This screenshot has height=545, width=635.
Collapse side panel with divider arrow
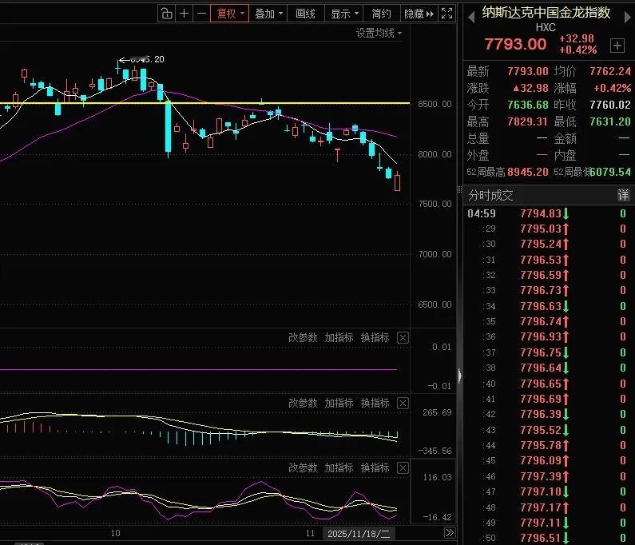point(459,376)
